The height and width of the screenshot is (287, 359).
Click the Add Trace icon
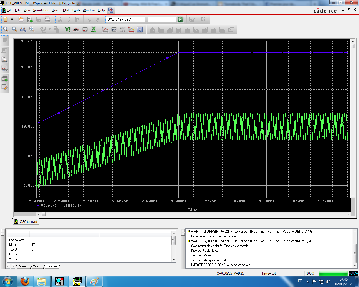105,29
